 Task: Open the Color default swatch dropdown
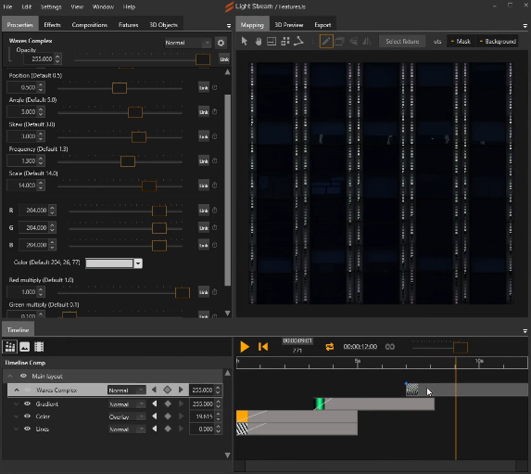click(x=138, y=263)
